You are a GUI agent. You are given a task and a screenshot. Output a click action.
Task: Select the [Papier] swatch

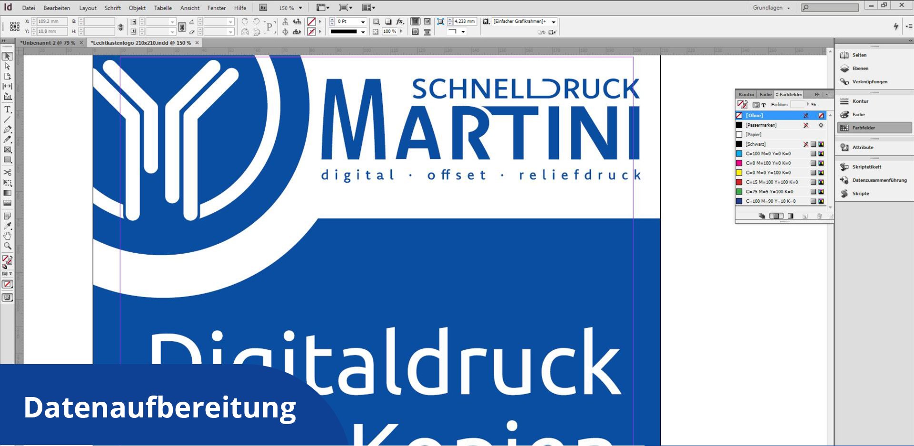tap(781, 135)
